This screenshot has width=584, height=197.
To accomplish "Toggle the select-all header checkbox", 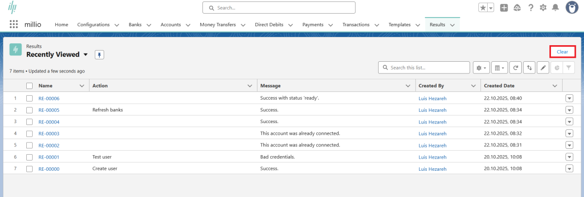I will tap(30, 86).
